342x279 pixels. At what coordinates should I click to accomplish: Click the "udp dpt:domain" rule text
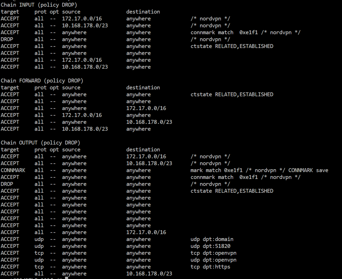pyautogui.click(x=212, y=239)
